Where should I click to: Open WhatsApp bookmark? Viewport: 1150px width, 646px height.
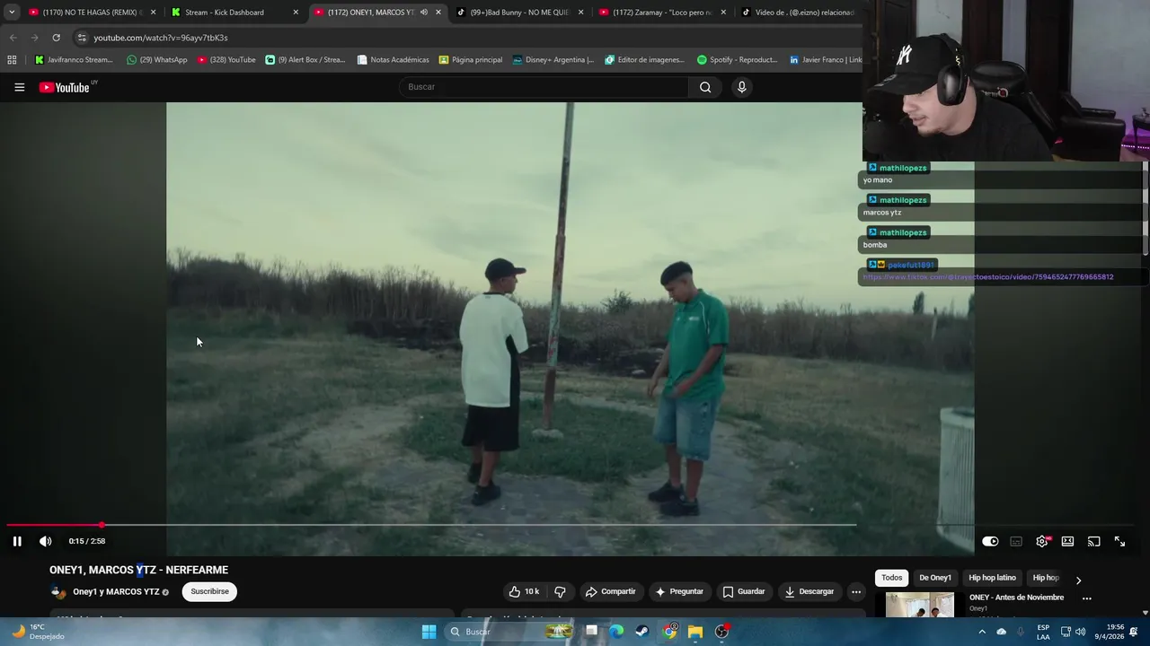point(157,60)
